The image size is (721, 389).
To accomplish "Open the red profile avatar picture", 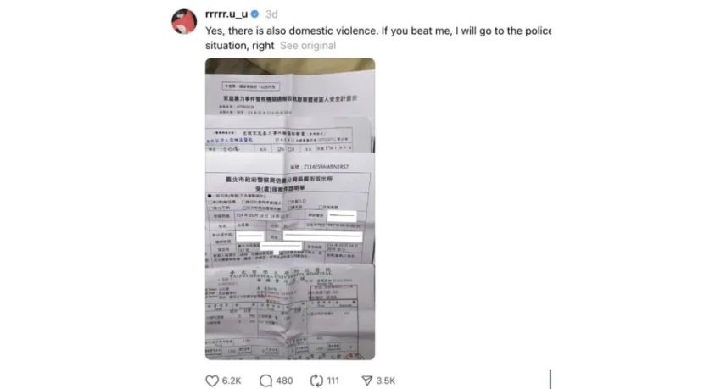I will click(184, 21).
